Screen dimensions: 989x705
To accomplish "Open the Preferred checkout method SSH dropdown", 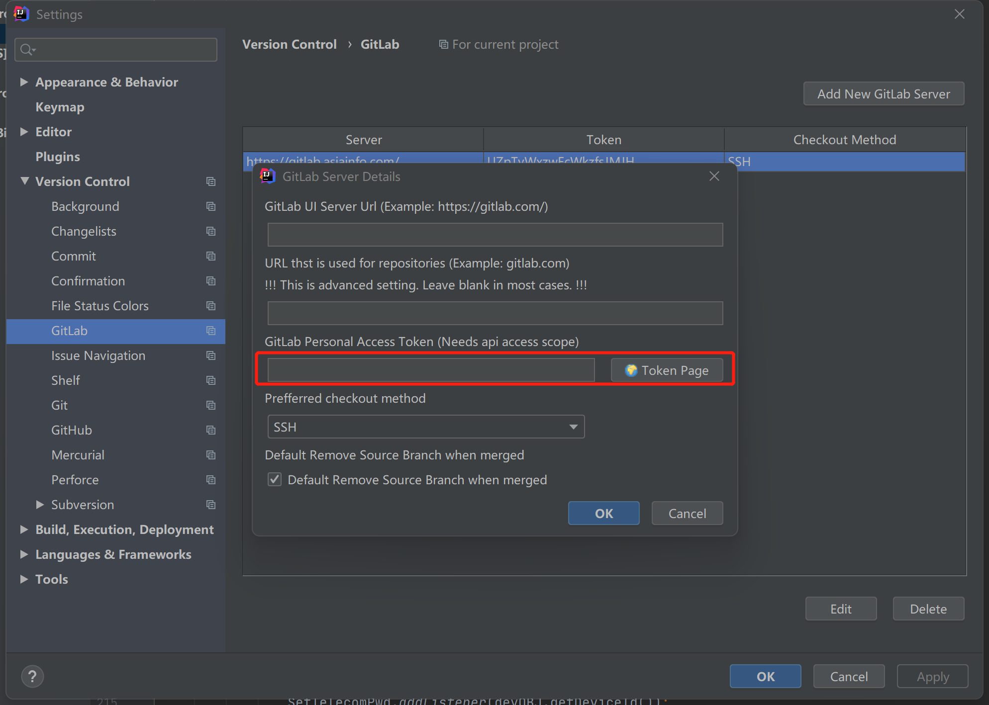I will (426, 427).
